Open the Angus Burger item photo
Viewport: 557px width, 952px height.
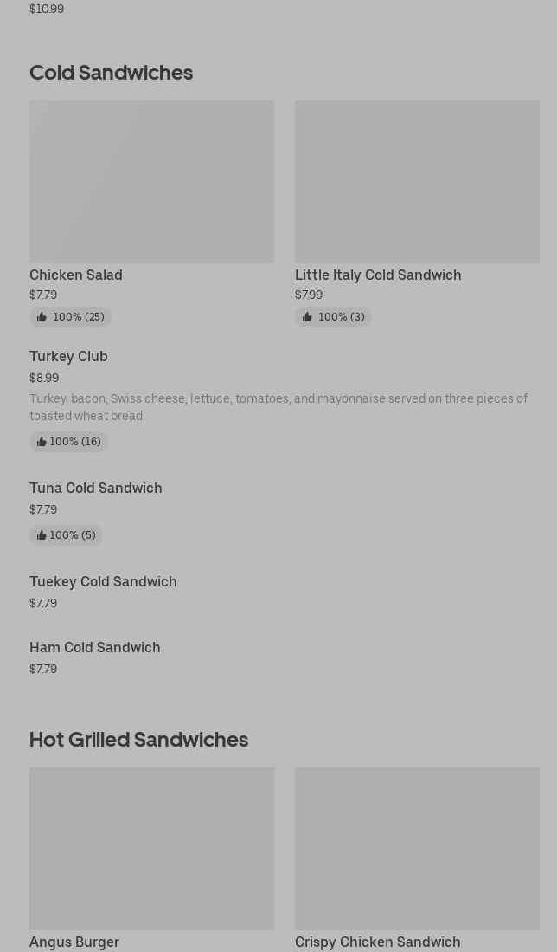(x=151, y=848)
